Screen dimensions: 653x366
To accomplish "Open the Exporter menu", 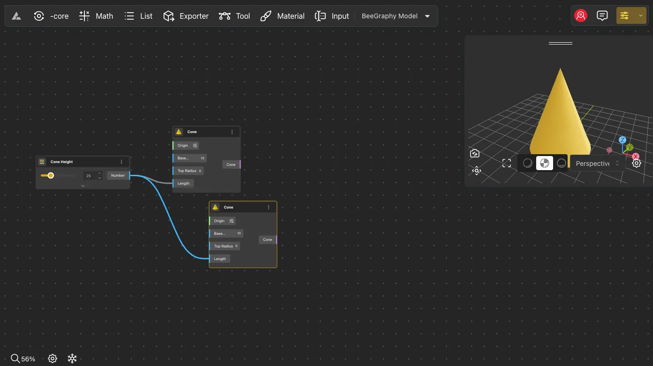I will point(186,16).
